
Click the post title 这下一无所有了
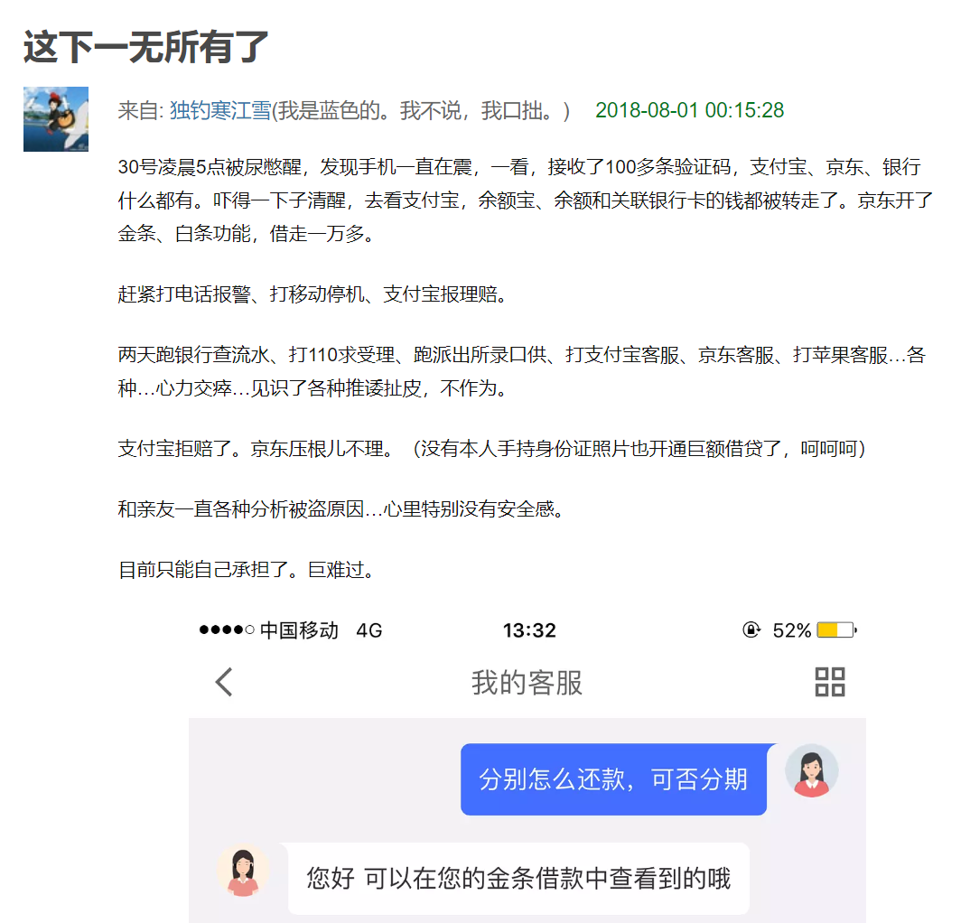[146, 47]
